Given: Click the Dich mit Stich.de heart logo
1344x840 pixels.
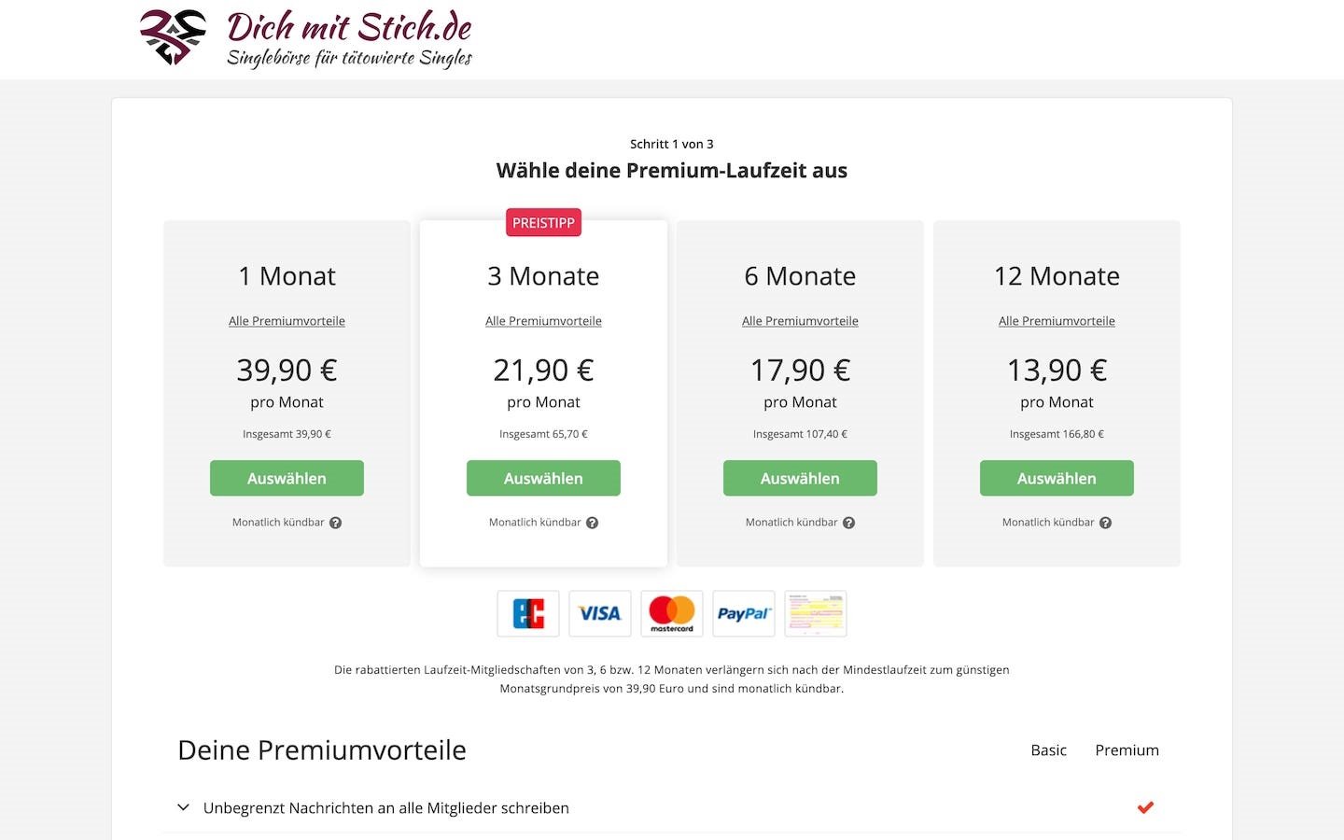Looking at the screenshot, I should pos(174,37).
